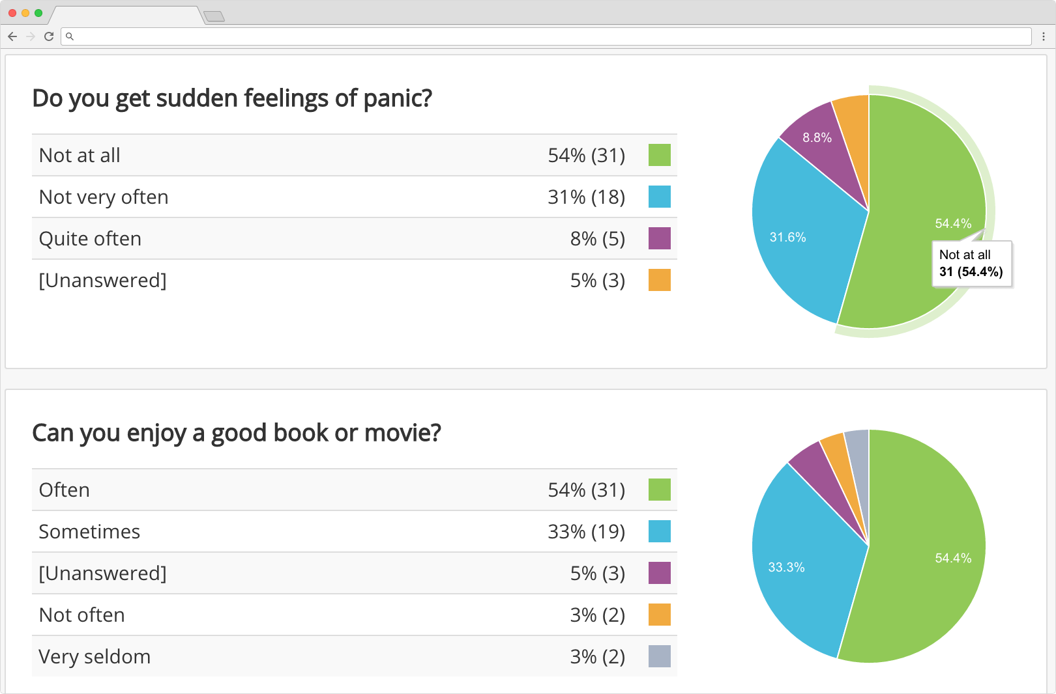The image size is (1056, 694).
Task: Click the search magnifier in the address bar
Action: [70, 37]
